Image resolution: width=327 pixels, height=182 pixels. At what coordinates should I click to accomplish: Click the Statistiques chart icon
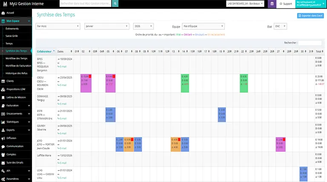(x=3, y=122)
